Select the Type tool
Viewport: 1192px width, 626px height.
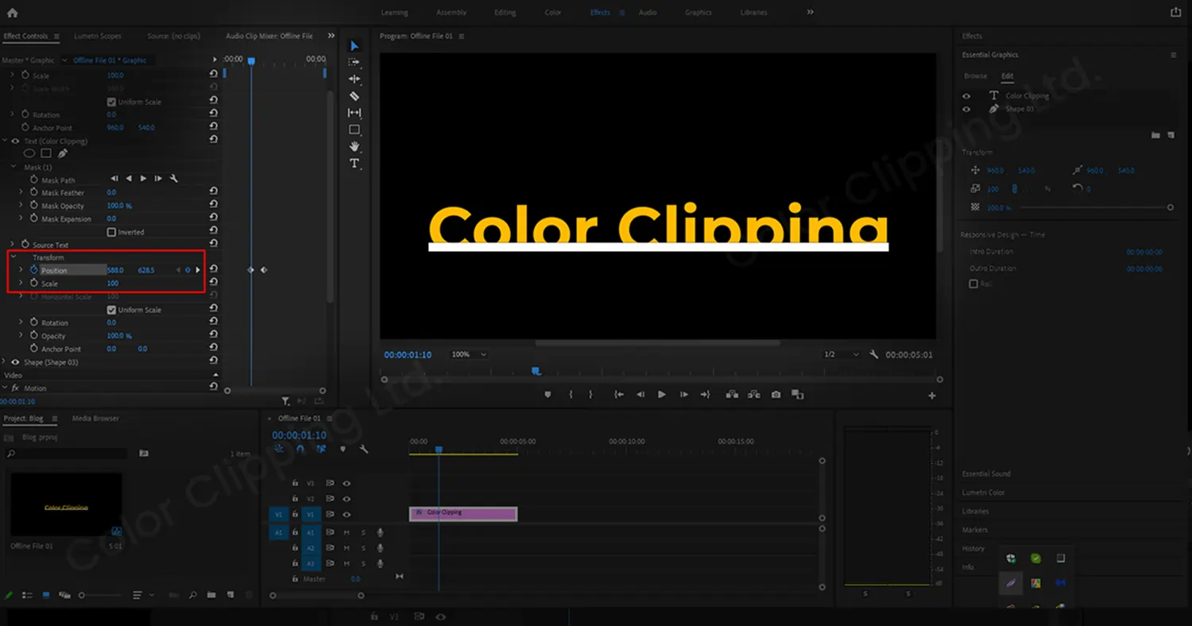click(x=354, y=163)
